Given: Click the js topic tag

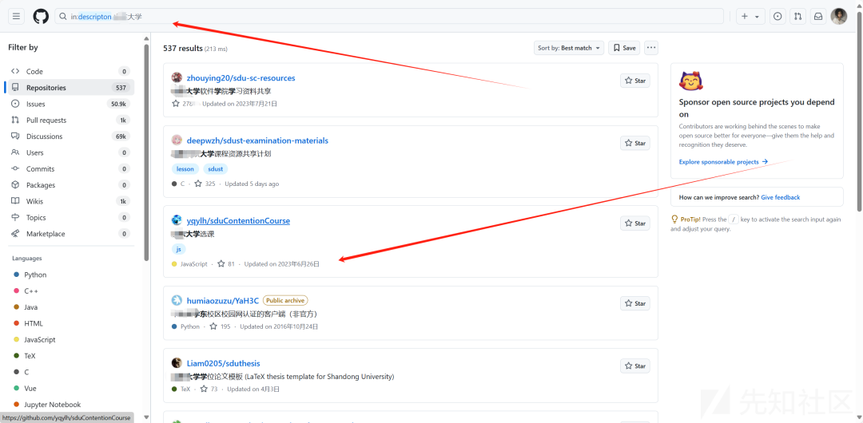Looking at the screenshot, I should click(178, 249).
